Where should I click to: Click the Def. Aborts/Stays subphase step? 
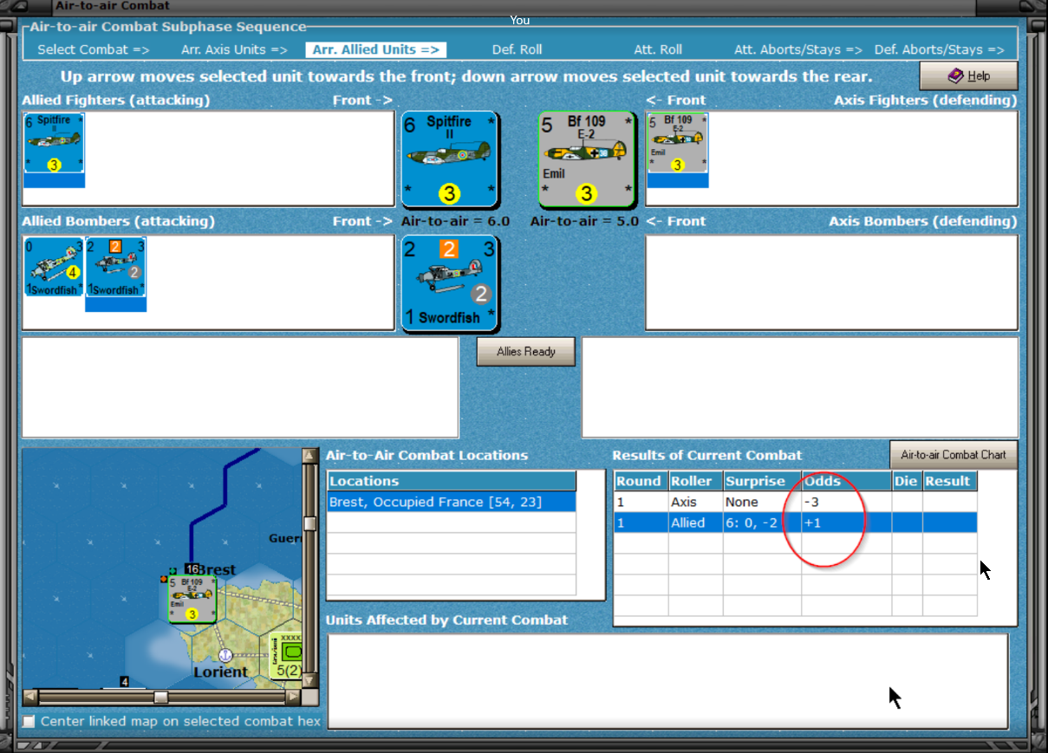(940, 49)
